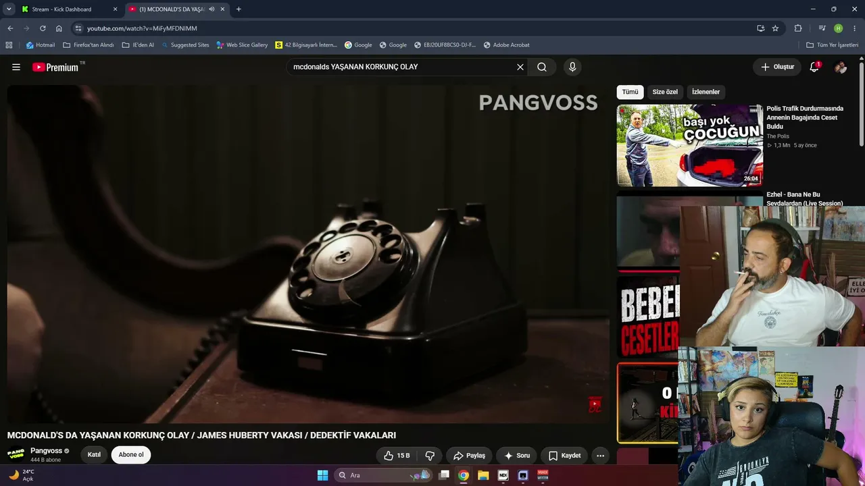Screen dimensions: 865x486
Task: Play or pause the main video
Action: pyautogui.click(x=308, y=254)
